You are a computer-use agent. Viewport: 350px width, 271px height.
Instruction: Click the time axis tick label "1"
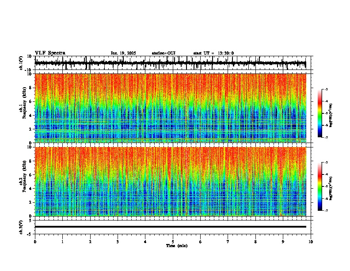62,242
